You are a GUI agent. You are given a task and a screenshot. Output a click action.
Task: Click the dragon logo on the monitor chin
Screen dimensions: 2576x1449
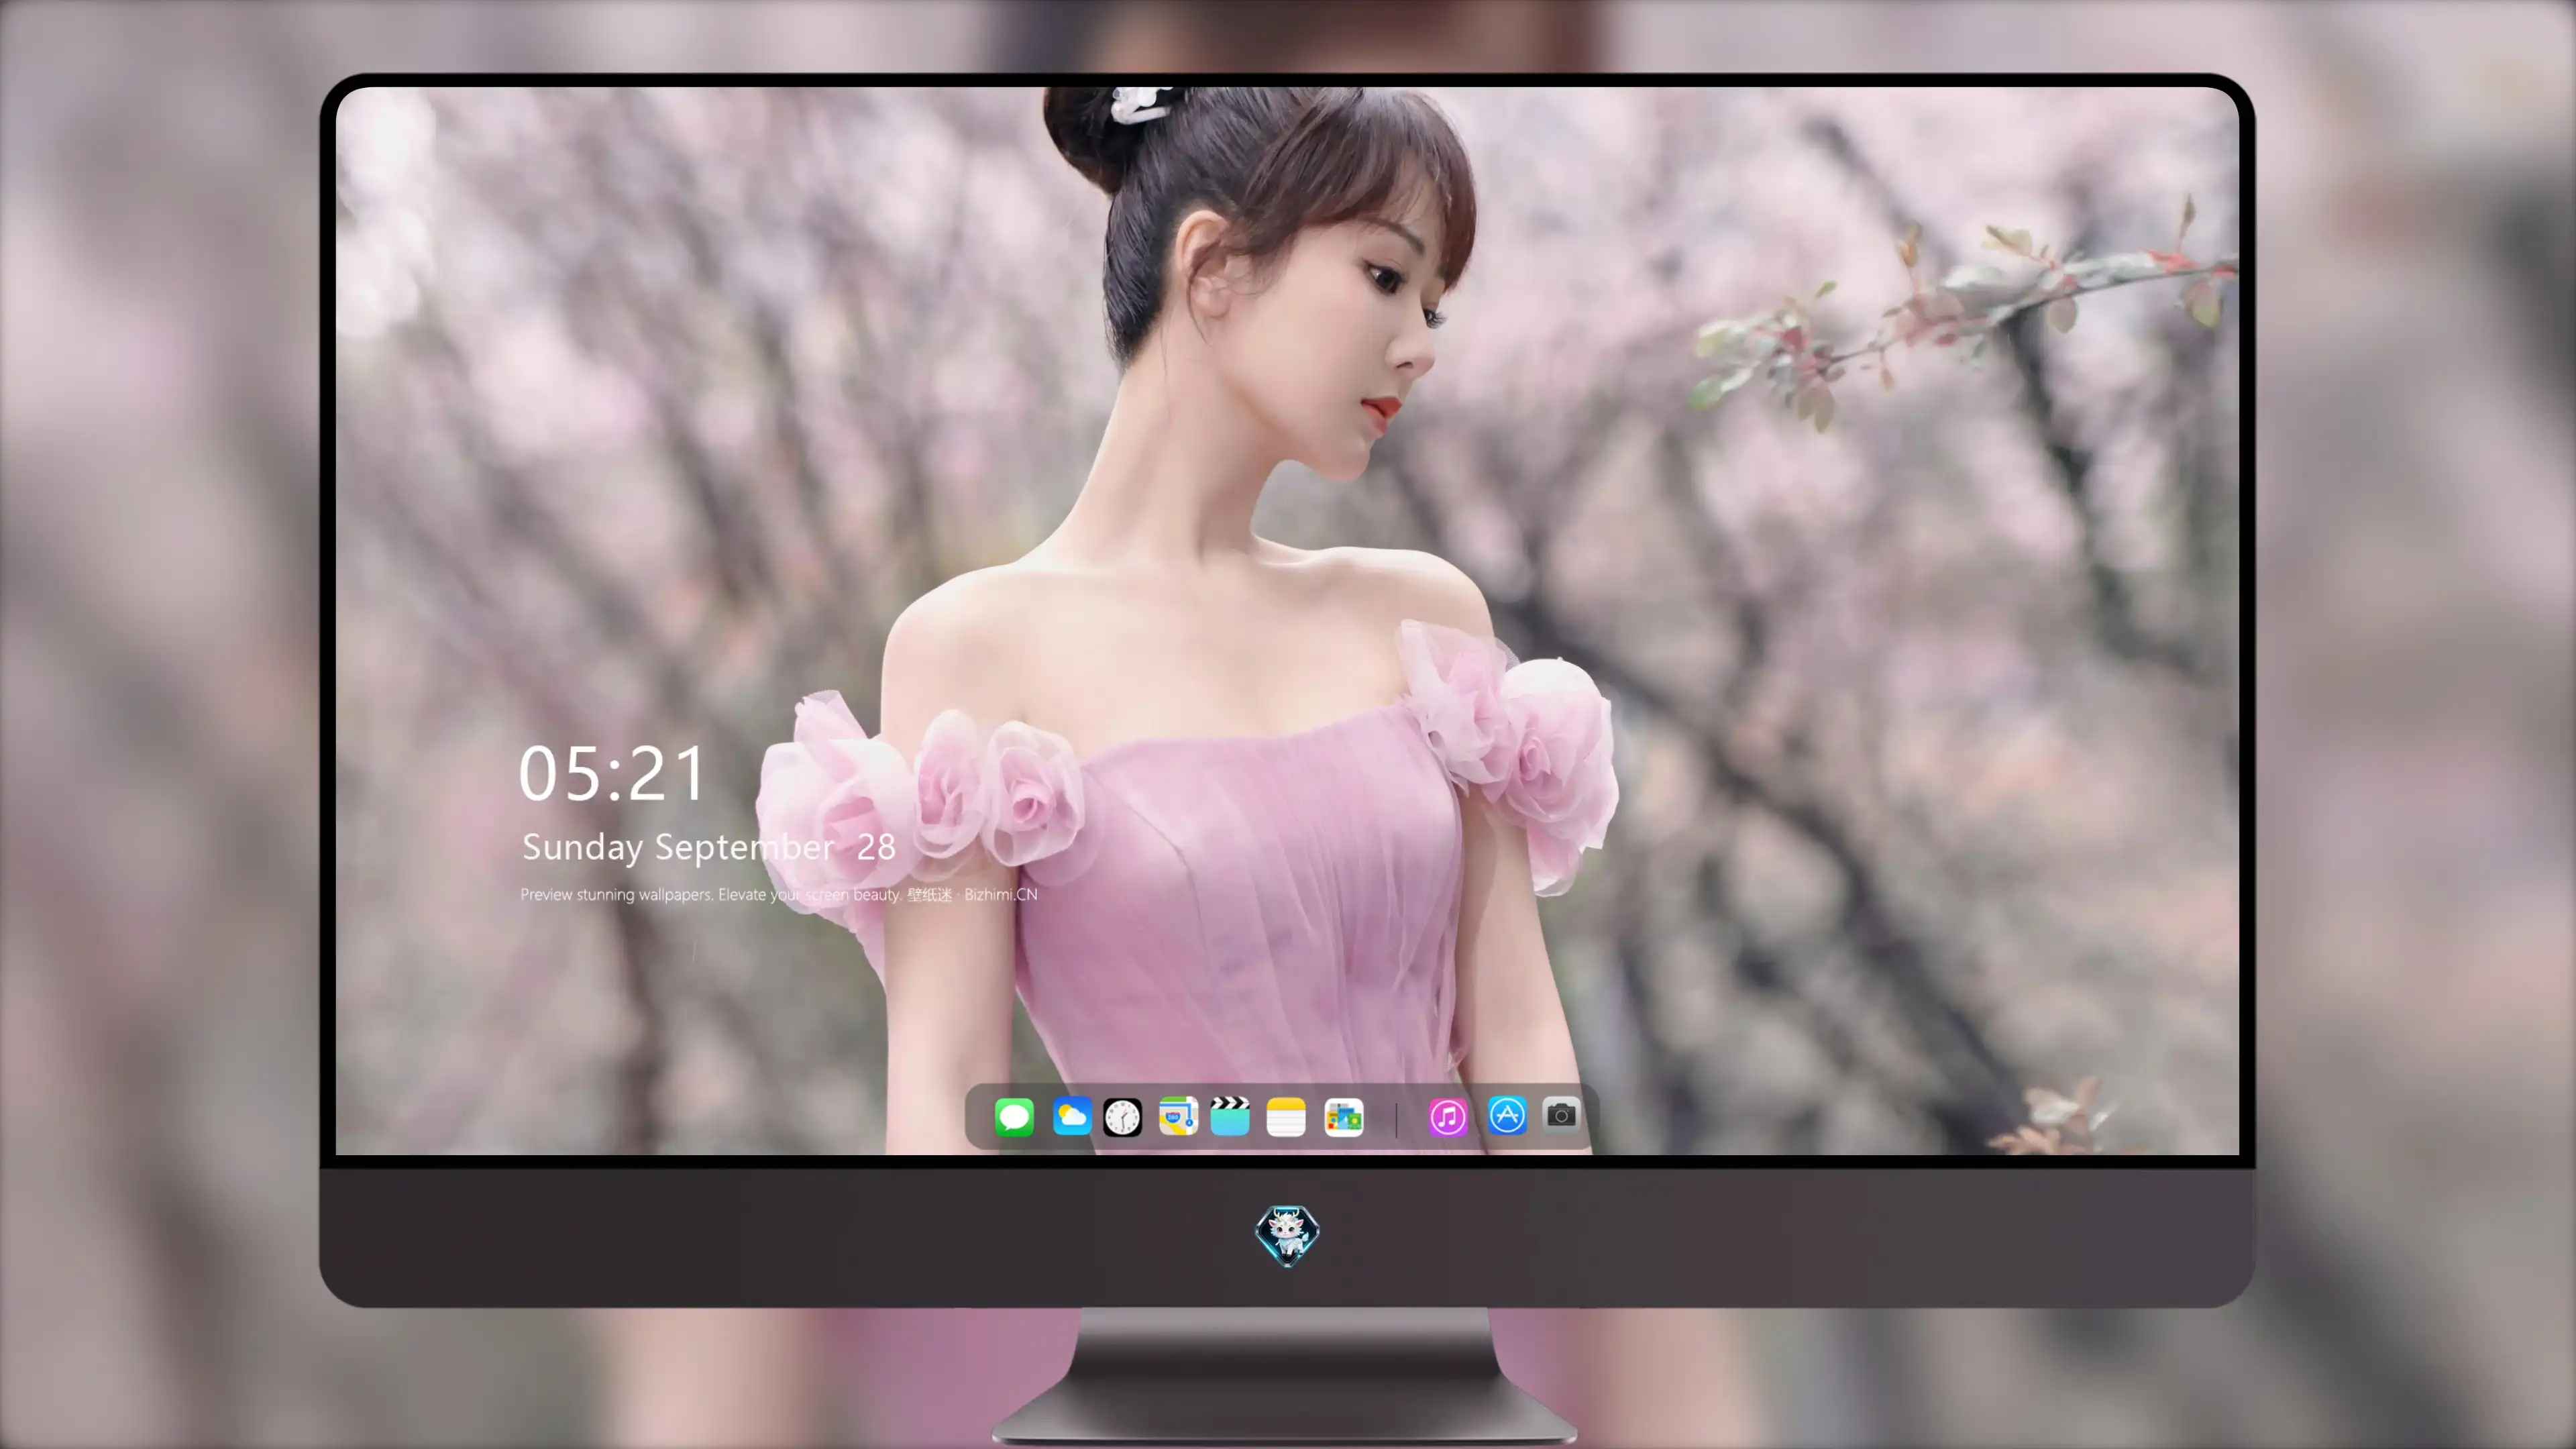1287,1236
